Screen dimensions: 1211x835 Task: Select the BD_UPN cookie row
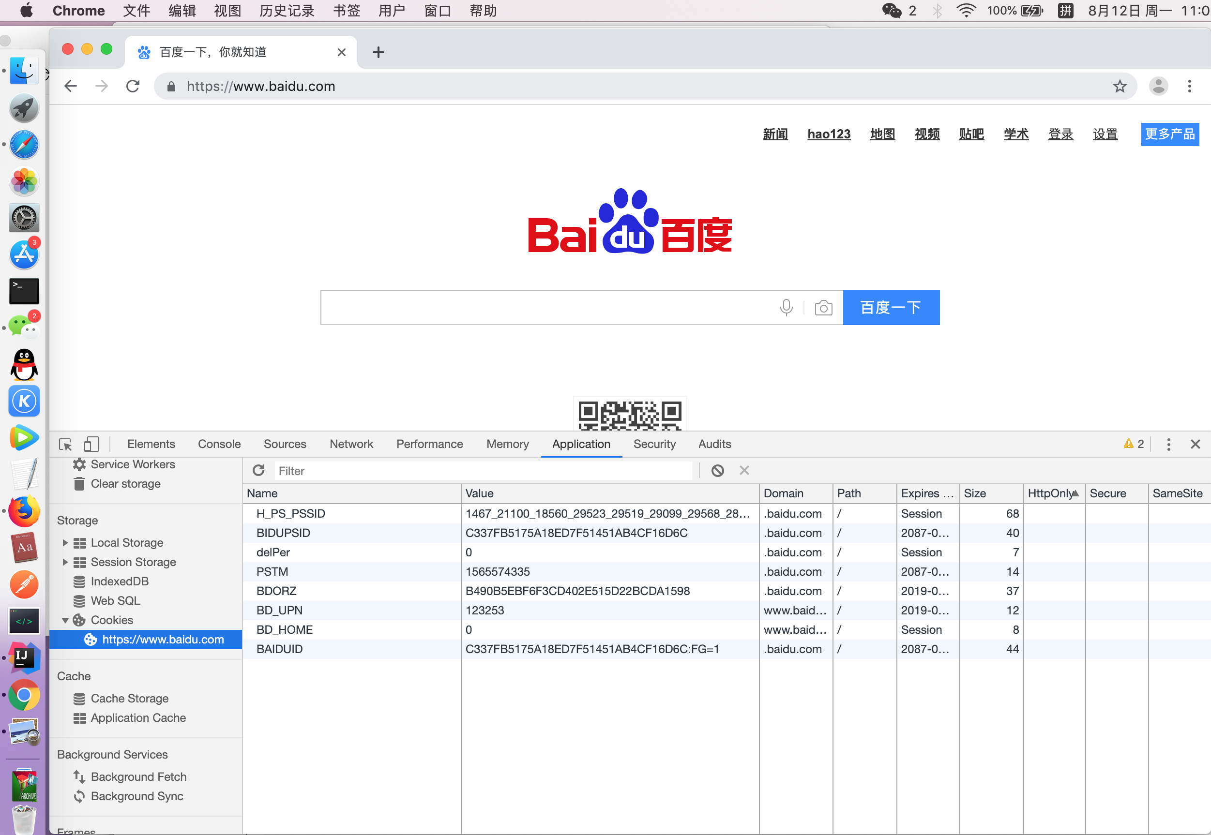727,610
